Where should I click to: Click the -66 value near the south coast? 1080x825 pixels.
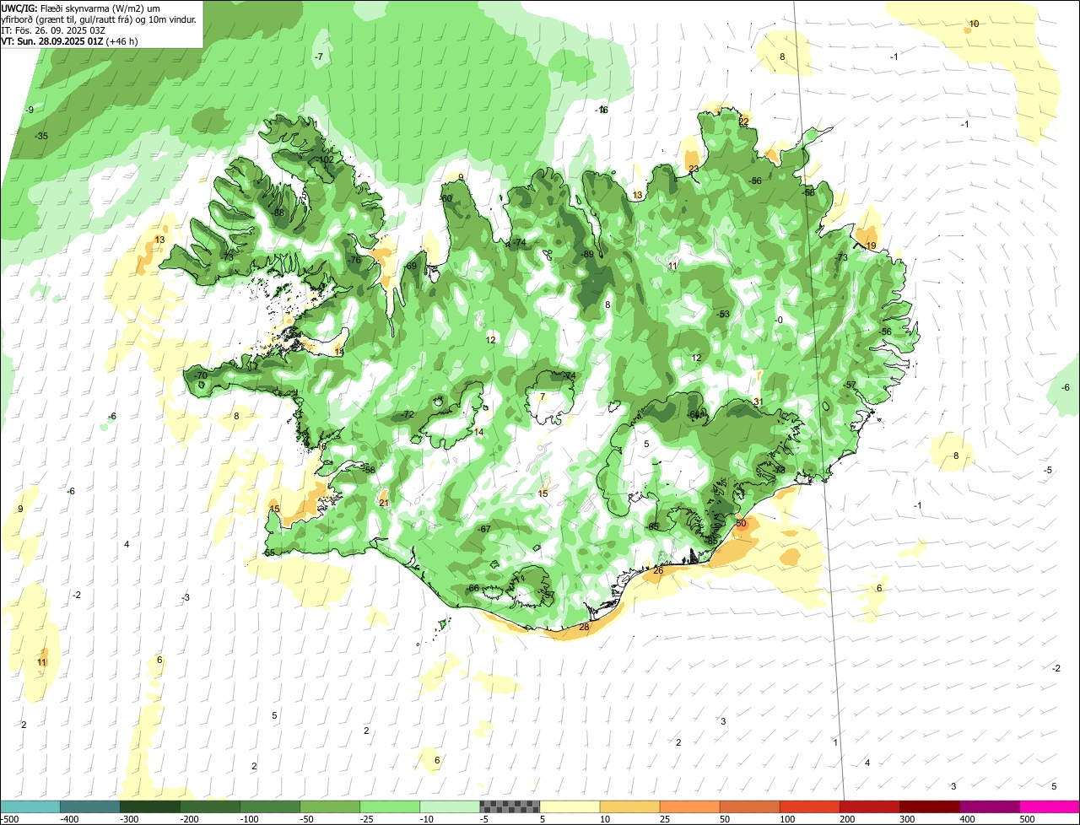click(472, 588)
